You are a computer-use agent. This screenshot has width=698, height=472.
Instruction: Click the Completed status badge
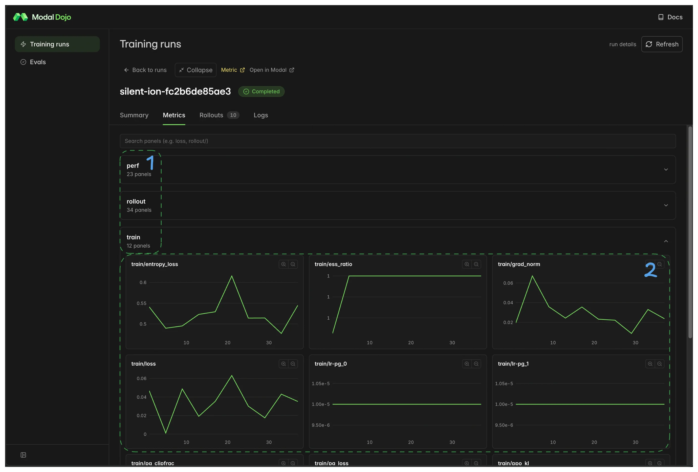[x=261, y=91]
